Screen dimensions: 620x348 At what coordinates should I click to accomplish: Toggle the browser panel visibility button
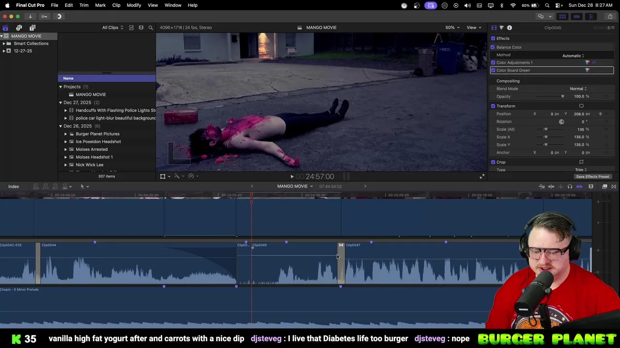[x=563, y=16]
